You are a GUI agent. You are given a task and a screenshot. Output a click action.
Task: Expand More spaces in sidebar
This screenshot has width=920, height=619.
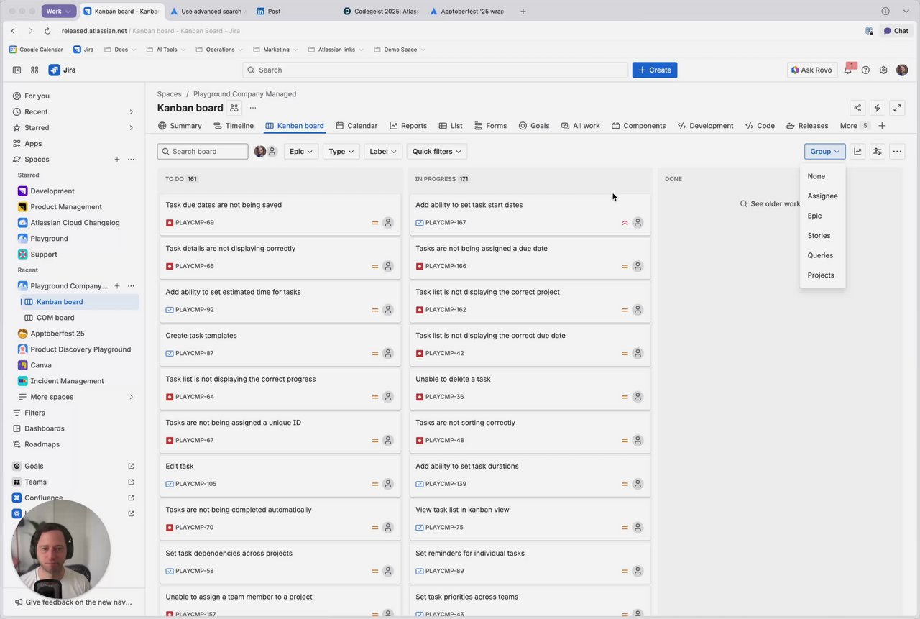click(x=131, y=397)
